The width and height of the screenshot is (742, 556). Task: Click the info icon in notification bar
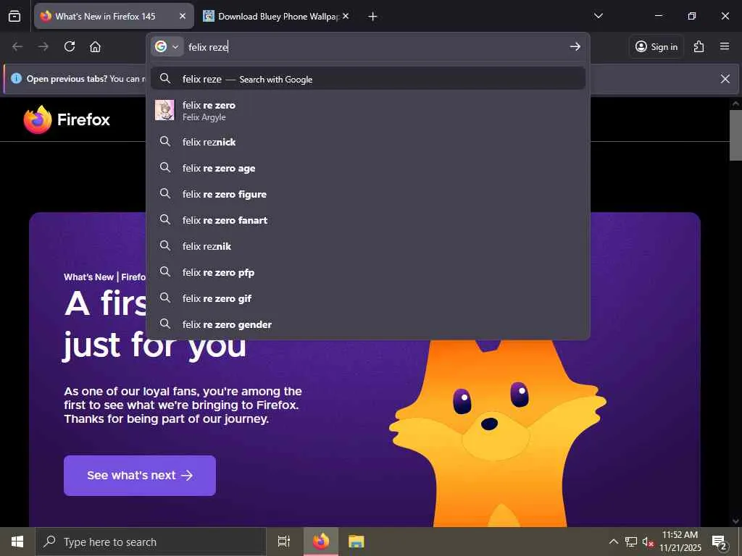tap(16, 78)
